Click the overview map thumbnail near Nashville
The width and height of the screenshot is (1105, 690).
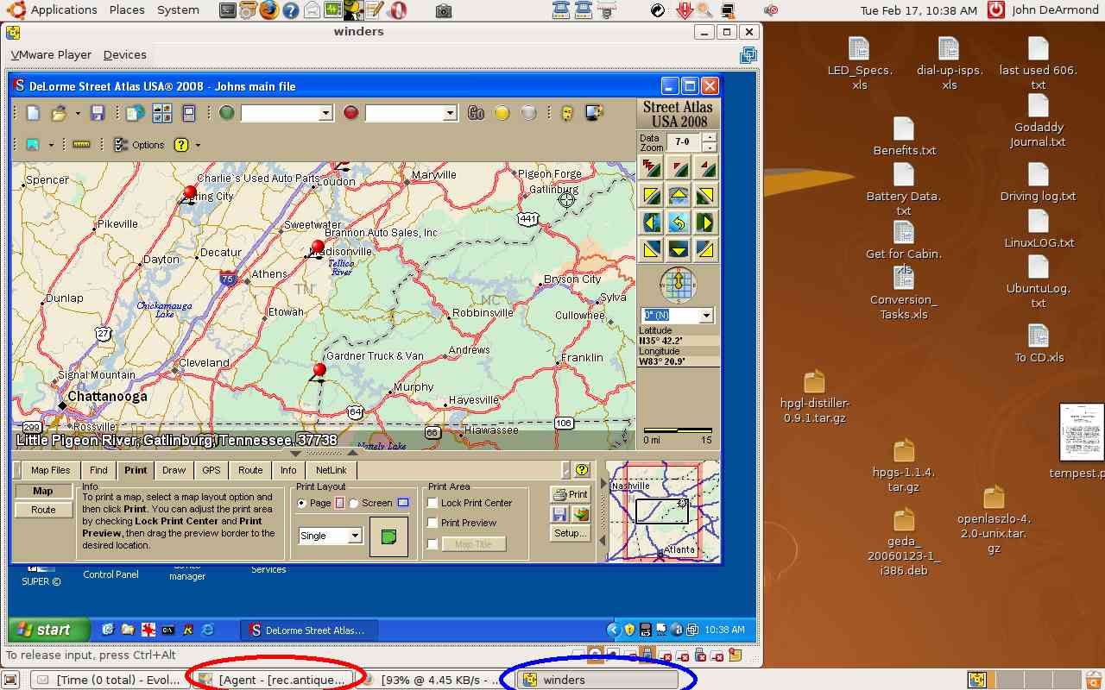click(662, 511)
